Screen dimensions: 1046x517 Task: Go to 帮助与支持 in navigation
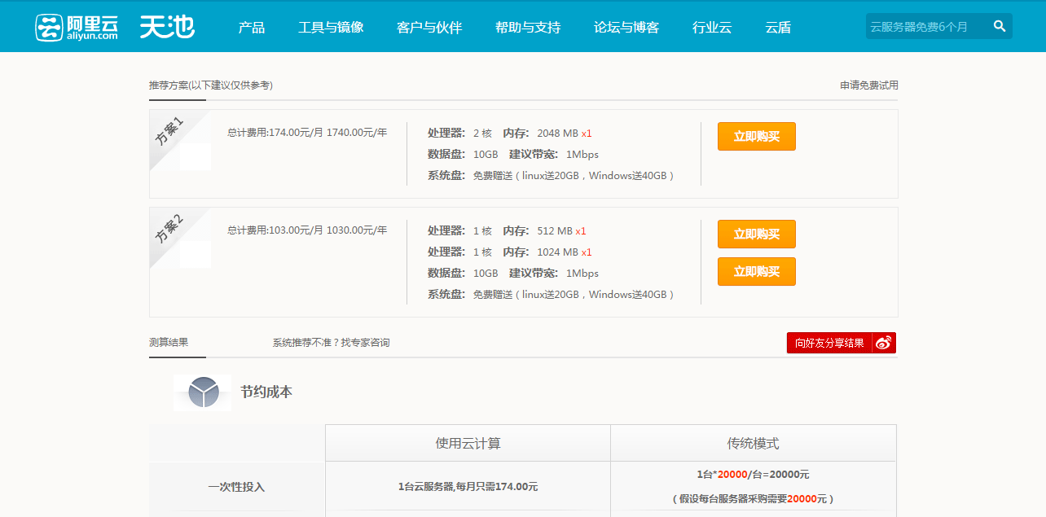528,28
